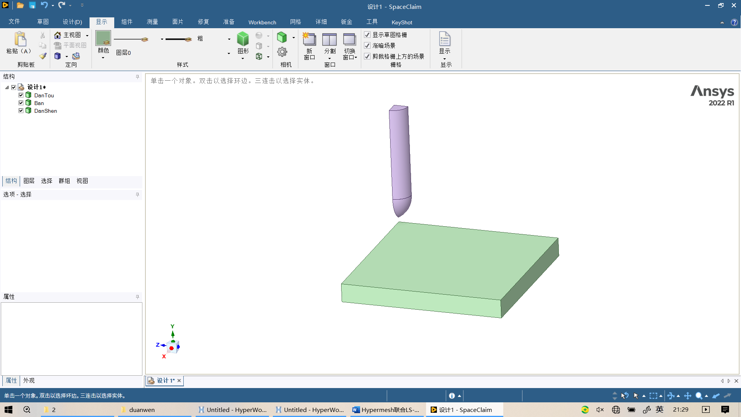741x417 pixels.
Task: Toggle visibility checkbox of Ban
Action: 21,103
